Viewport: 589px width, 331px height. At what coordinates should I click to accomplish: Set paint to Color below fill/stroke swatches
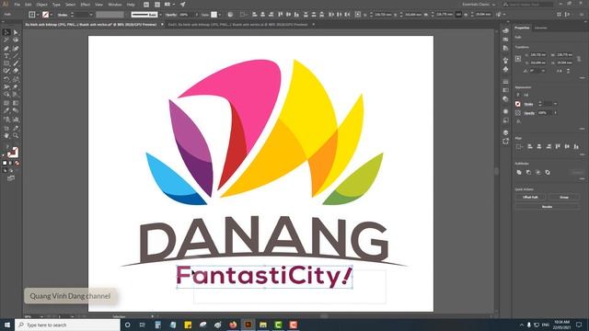coord(5,164)
